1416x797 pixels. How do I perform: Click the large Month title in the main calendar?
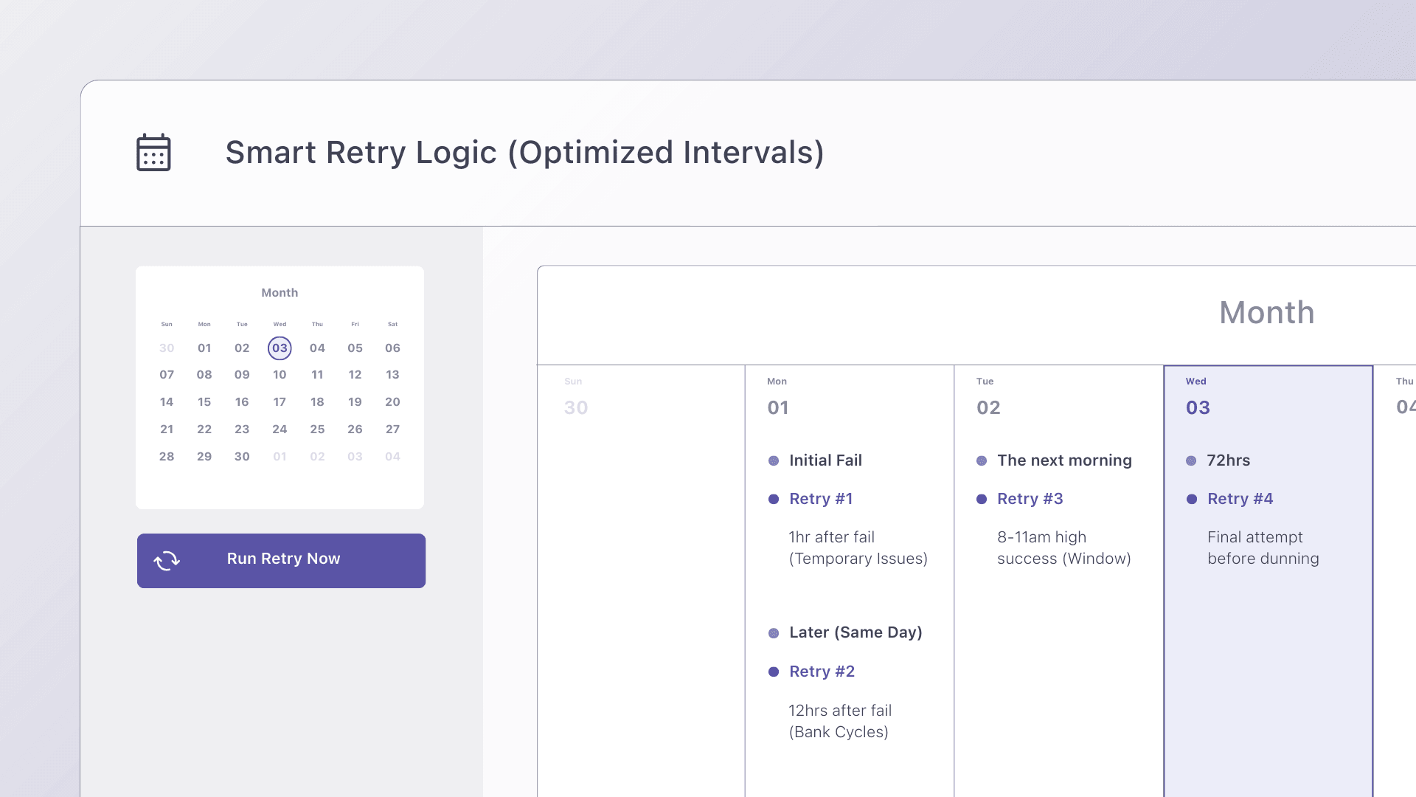(1266, 313)
